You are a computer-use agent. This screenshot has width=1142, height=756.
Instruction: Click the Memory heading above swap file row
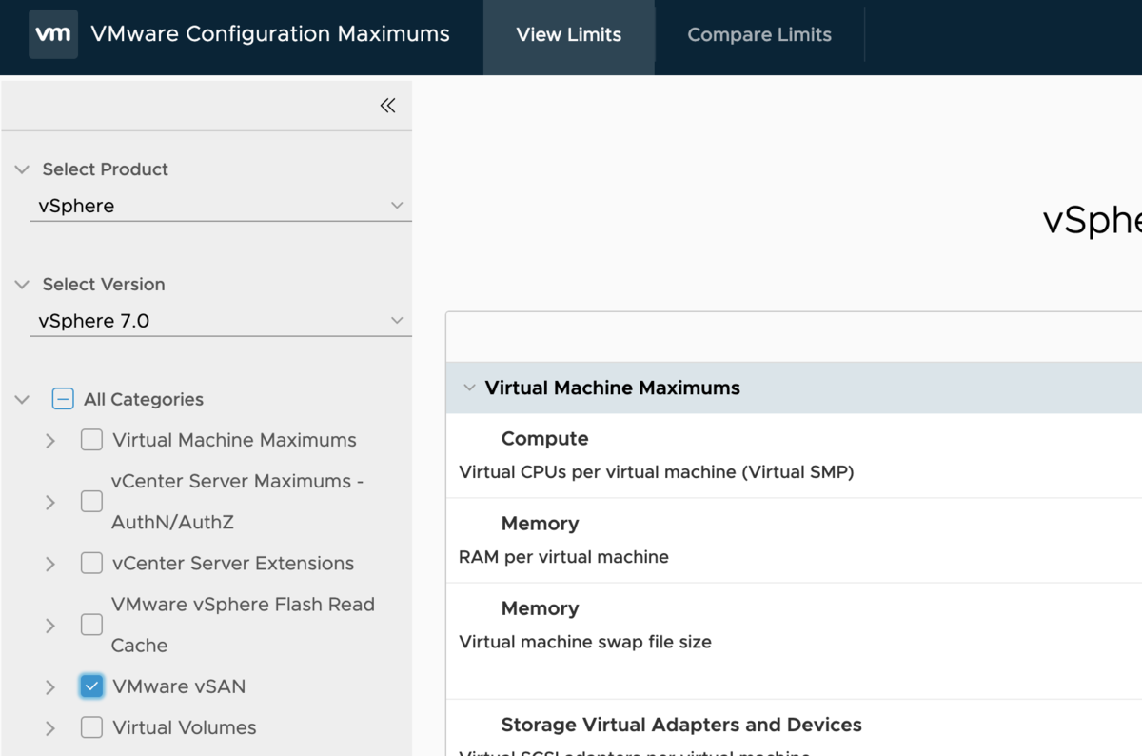(540, 608)
